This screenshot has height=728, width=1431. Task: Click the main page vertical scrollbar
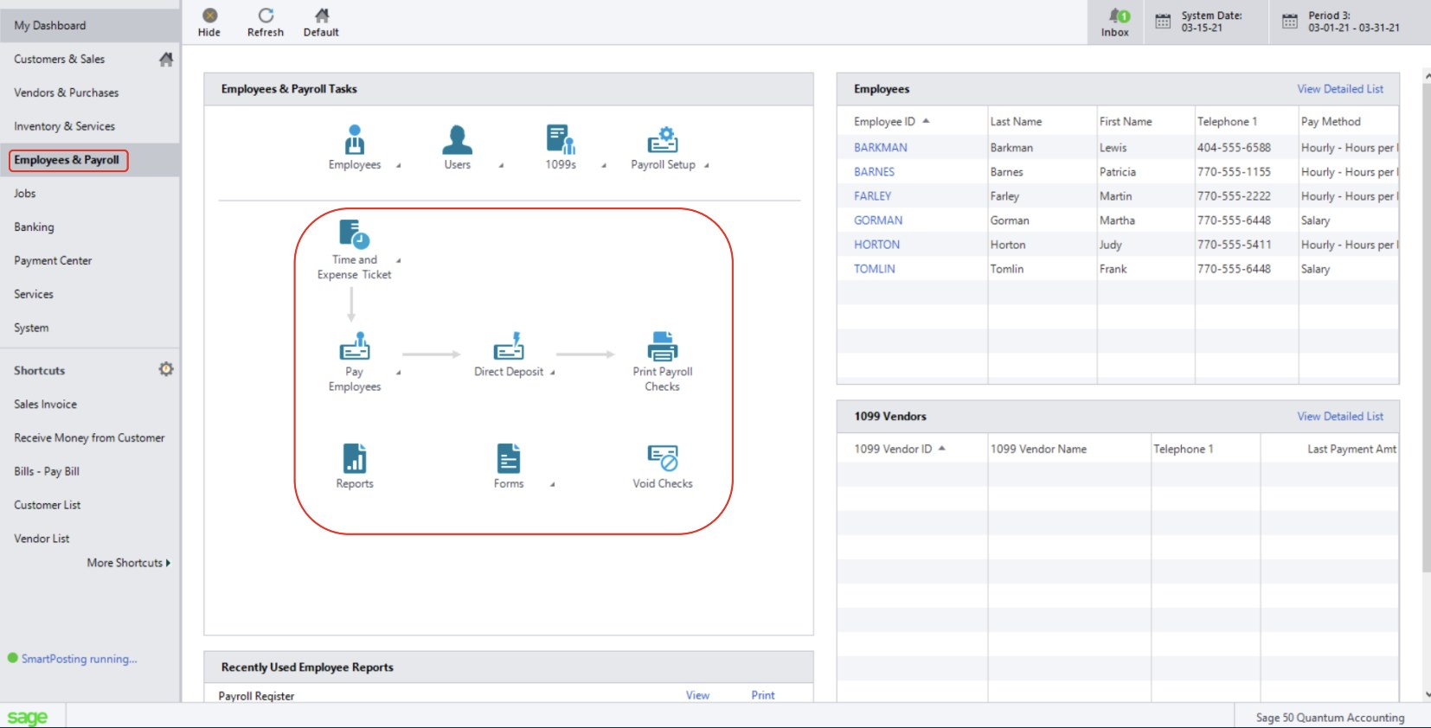tap(1426, 329)
